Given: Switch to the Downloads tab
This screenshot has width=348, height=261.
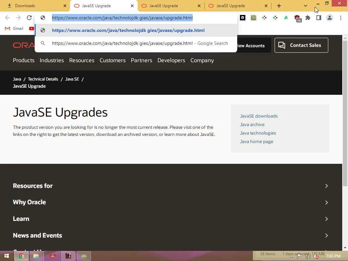Looking at the screenshot, I should [35, 6].
